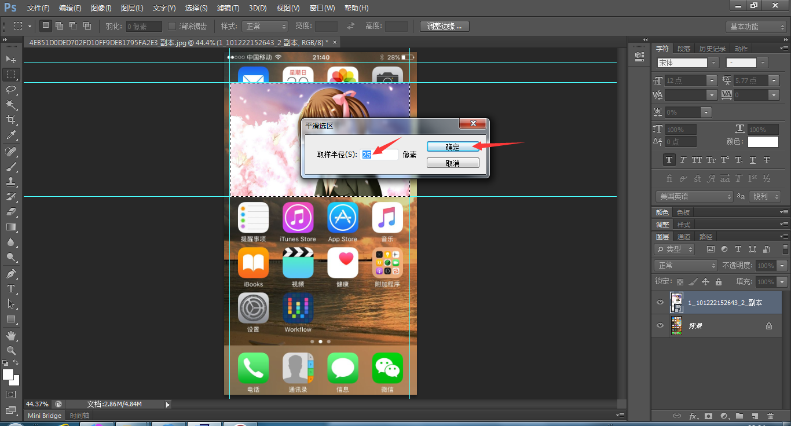Open the 滤镜(T) menu
This screenshot has width=791, height=426.
click(x=228, y=8)
